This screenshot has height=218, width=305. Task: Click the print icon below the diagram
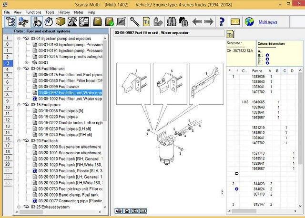click(119, 211)
